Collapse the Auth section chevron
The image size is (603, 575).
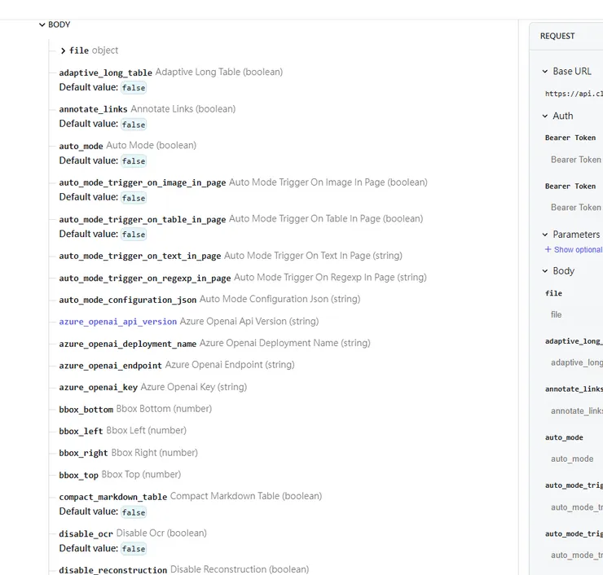click(x=545, y=116)
